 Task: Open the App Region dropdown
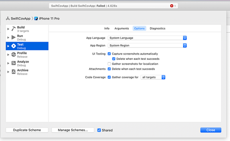pyautogui.click(x=147, y=45)
